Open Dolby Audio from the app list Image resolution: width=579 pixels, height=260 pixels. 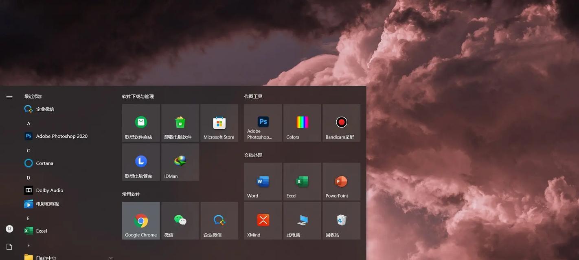(68, 190)
